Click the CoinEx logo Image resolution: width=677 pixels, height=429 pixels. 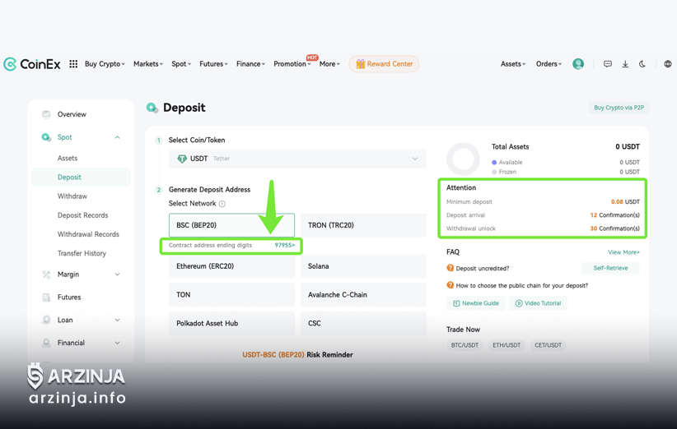pos(32,64)
